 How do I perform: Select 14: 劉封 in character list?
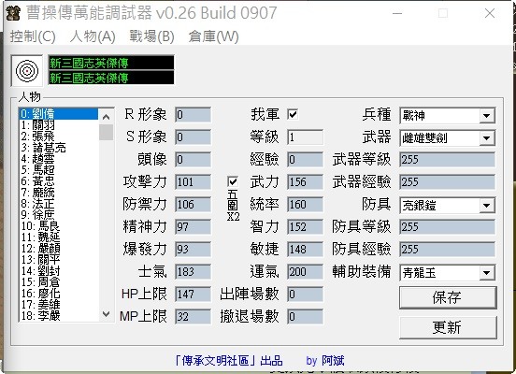click(59, 270)
